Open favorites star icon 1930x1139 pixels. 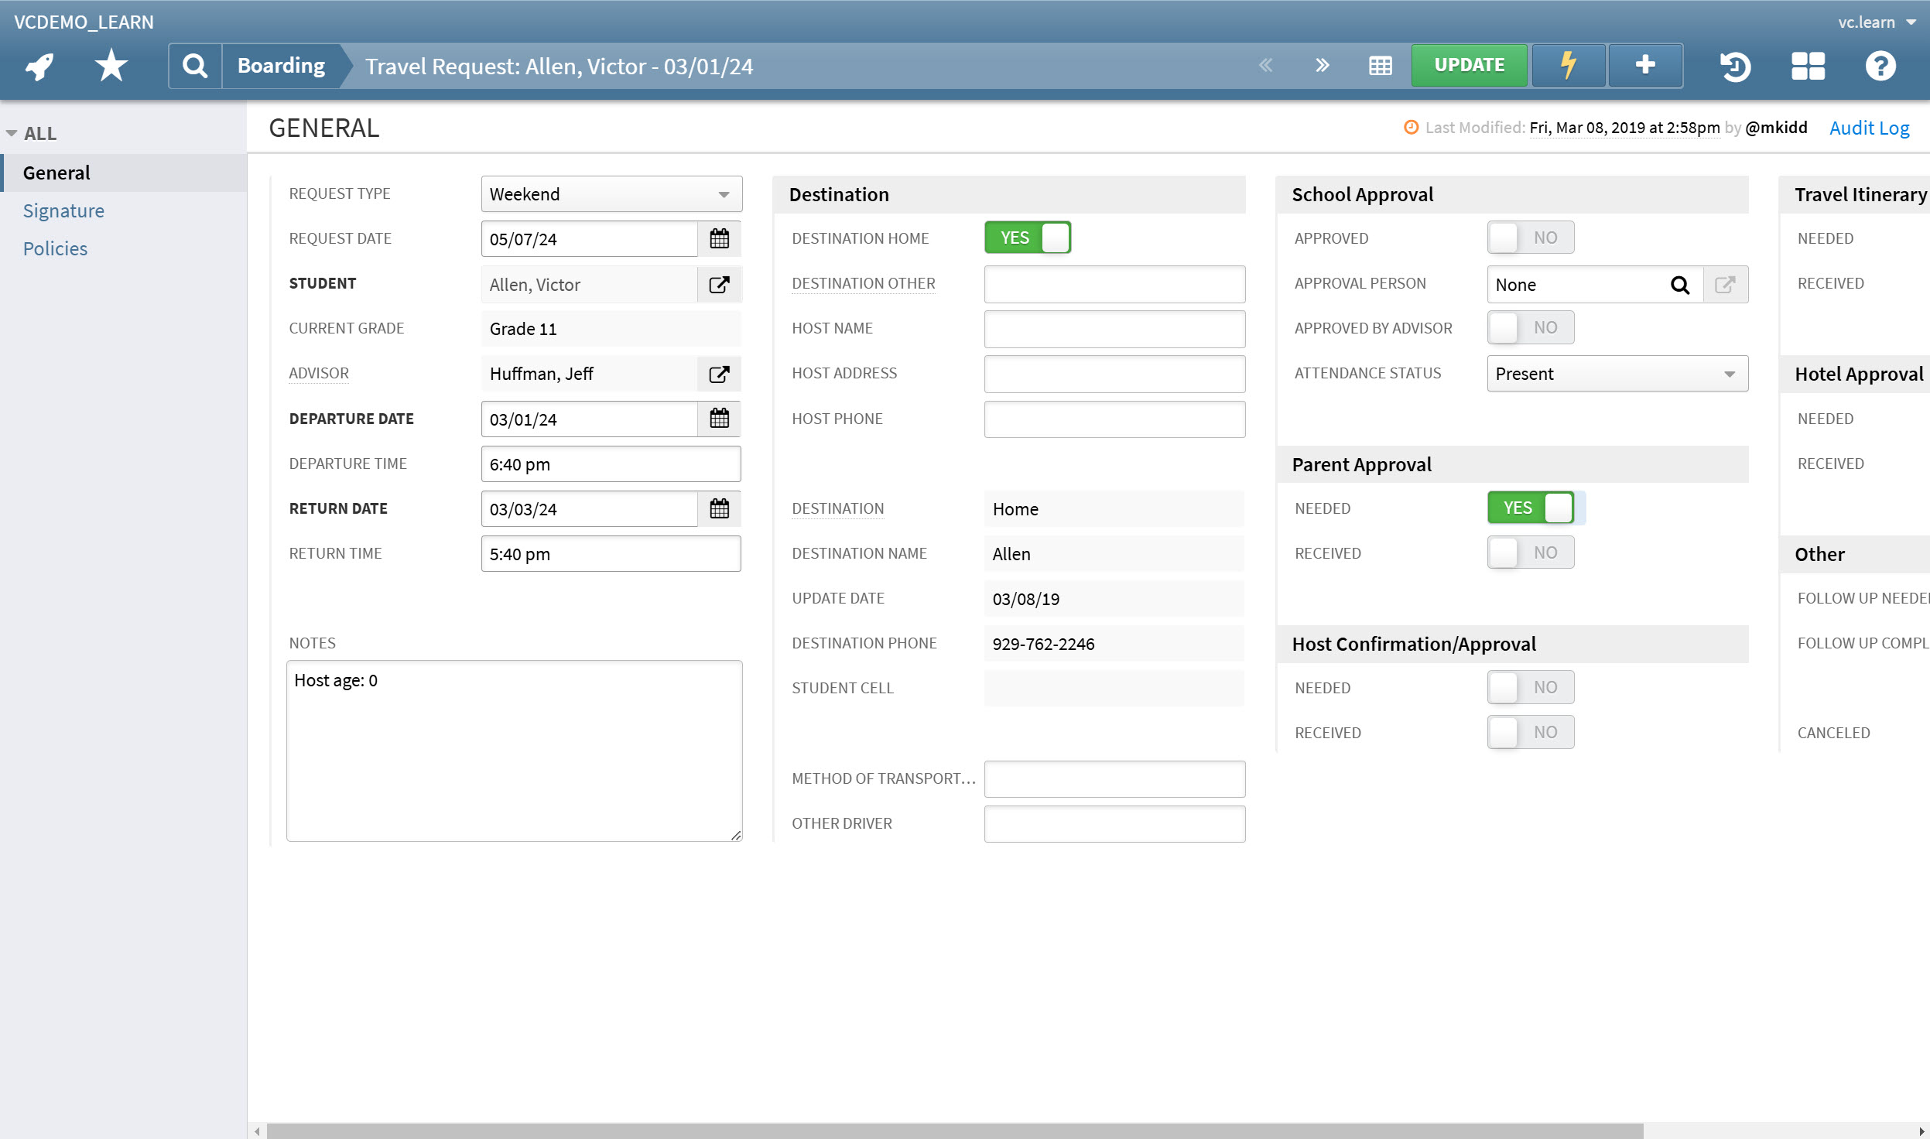(x=111, y=66)
